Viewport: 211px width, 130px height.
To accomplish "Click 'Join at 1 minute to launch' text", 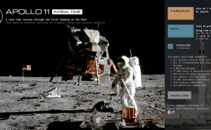I will (203, 10).
